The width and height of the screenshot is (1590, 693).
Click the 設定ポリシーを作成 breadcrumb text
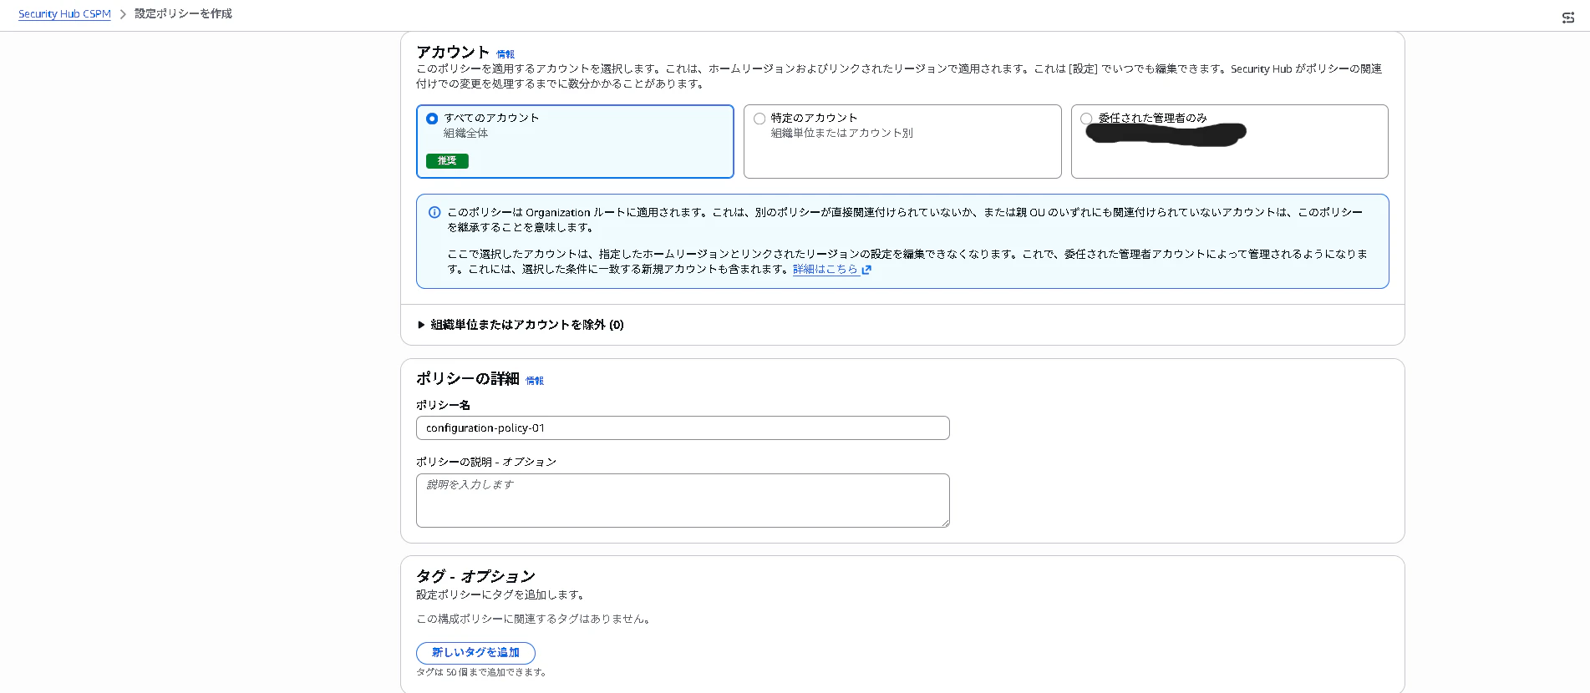pyautogui.click(x=184, y=14)
